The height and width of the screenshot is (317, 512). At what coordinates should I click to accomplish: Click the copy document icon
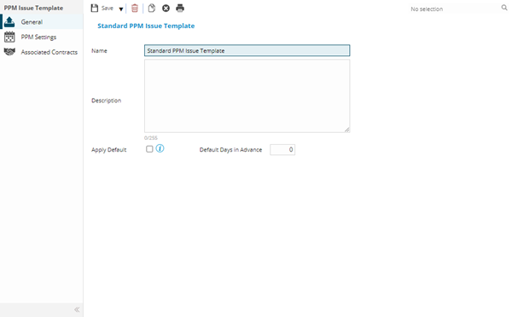[x=152, y=9]
